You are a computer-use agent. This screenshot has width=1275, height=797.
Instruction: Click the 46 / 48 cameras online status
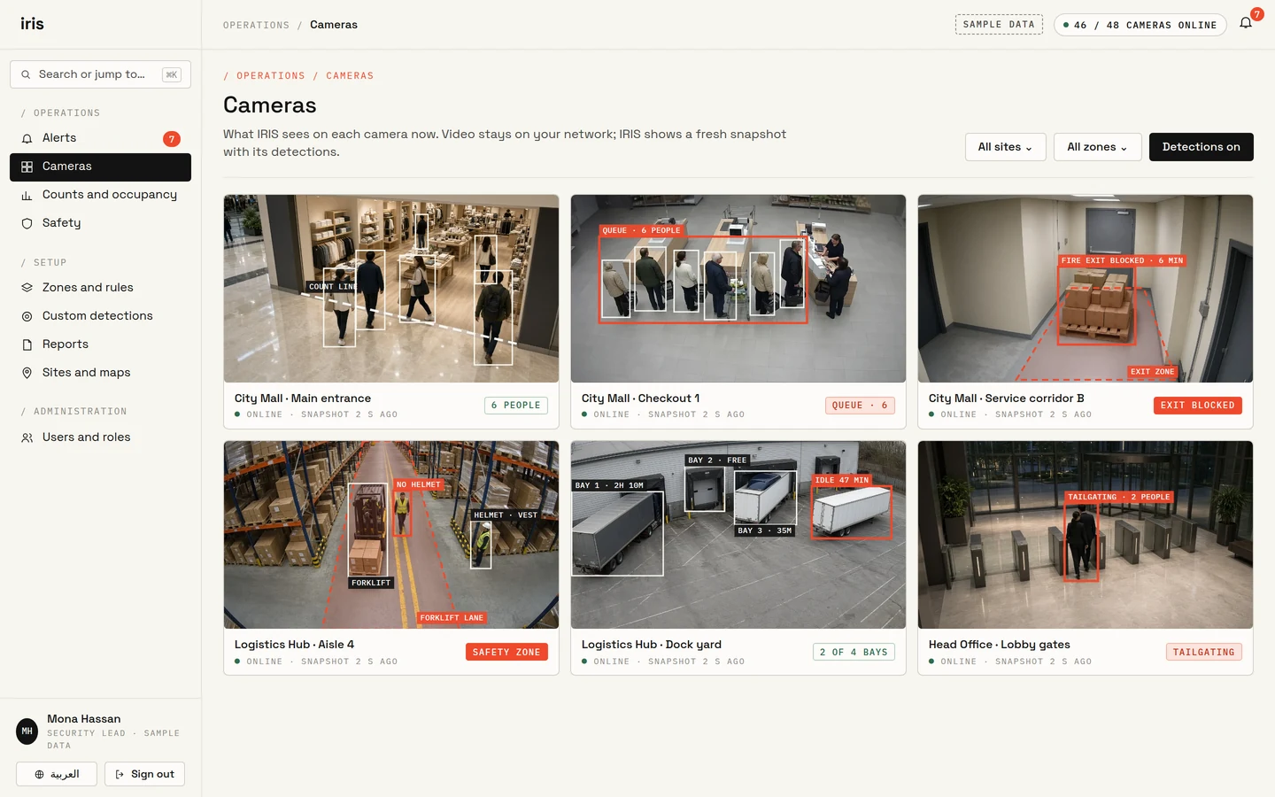1140,25
